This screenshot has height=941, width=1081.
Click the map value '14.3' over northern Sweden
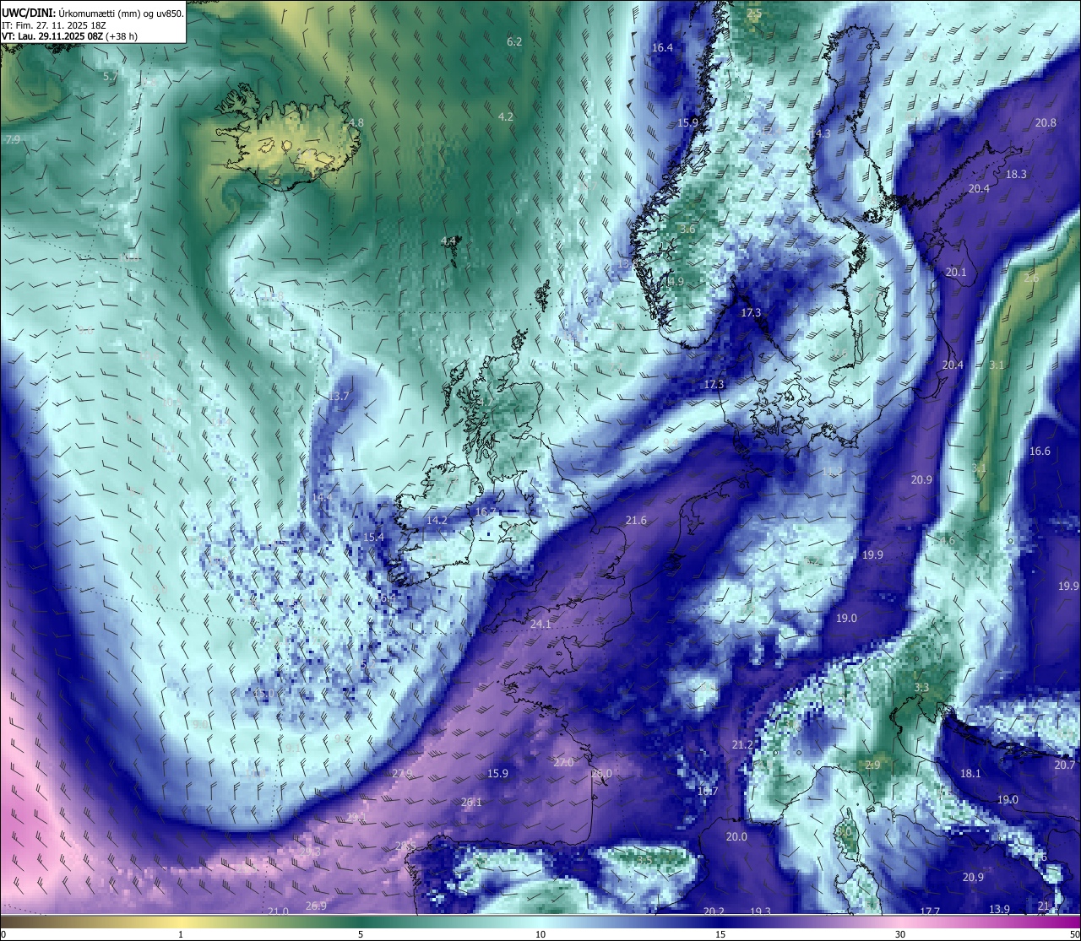pos(820,134)
